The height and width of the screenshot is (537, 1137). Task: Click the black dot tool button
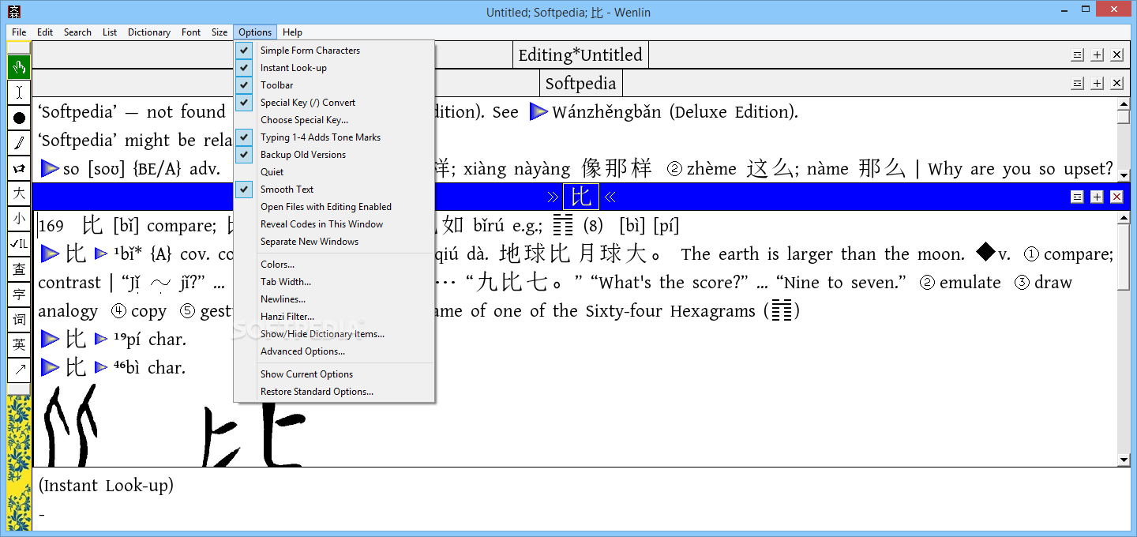click(19, 118)
